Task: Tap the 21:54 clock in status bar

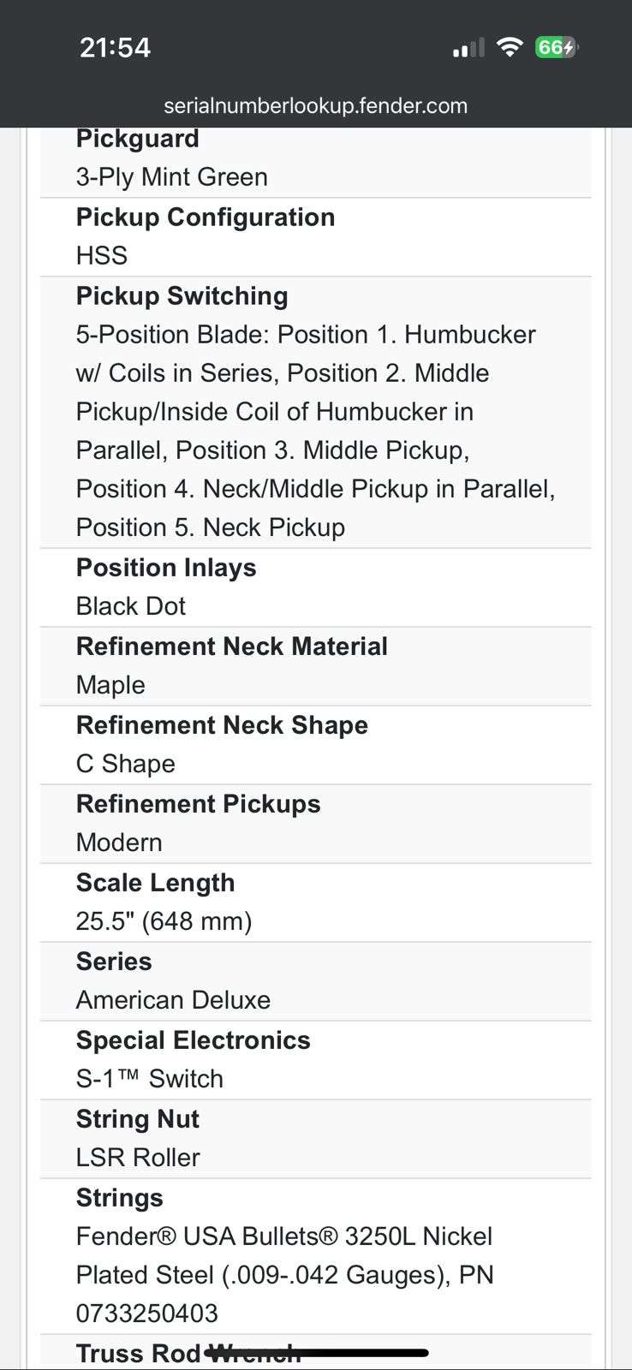Action: (x=115, y=47)
